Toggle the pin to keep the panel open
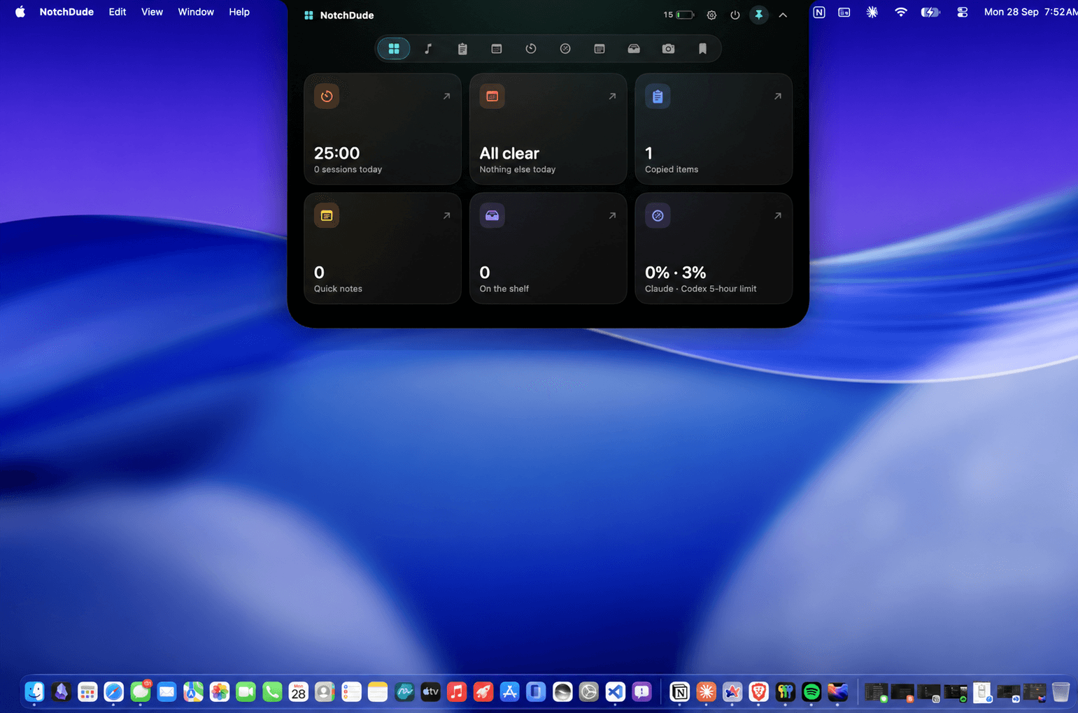This screenshot has height=713, width=1078. 759,15
